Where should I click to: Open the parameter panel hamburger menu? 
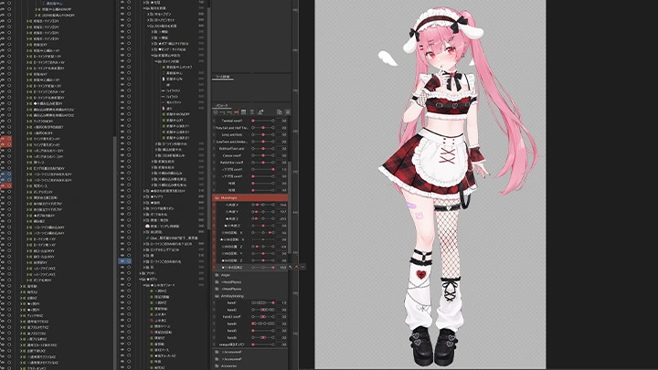click(288, 112)
